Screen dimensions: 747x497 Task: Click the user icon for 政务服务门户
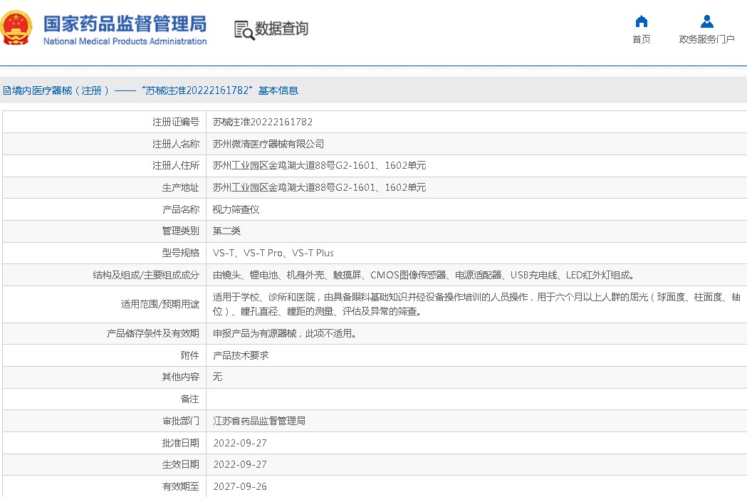point(707,21)
